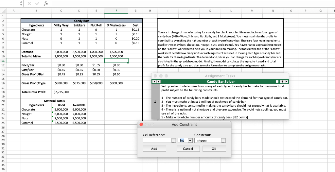Open the Name Box stepper arrows
The height and width of the screenshot is (172, 335).
[21, 4]
